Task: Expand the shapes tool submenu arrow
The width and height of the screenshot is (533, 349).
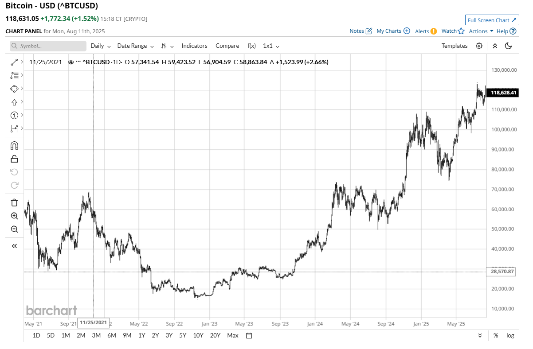Action: point(21,89)
